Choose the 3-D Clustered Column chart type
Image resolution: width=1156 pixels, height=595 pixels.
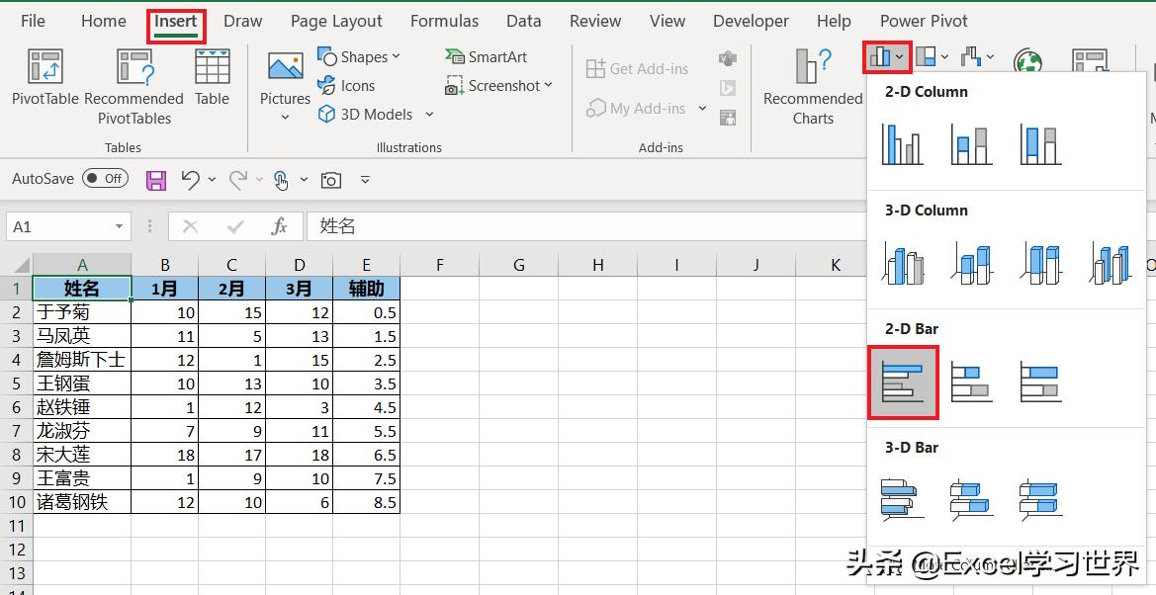coord(902,262)
